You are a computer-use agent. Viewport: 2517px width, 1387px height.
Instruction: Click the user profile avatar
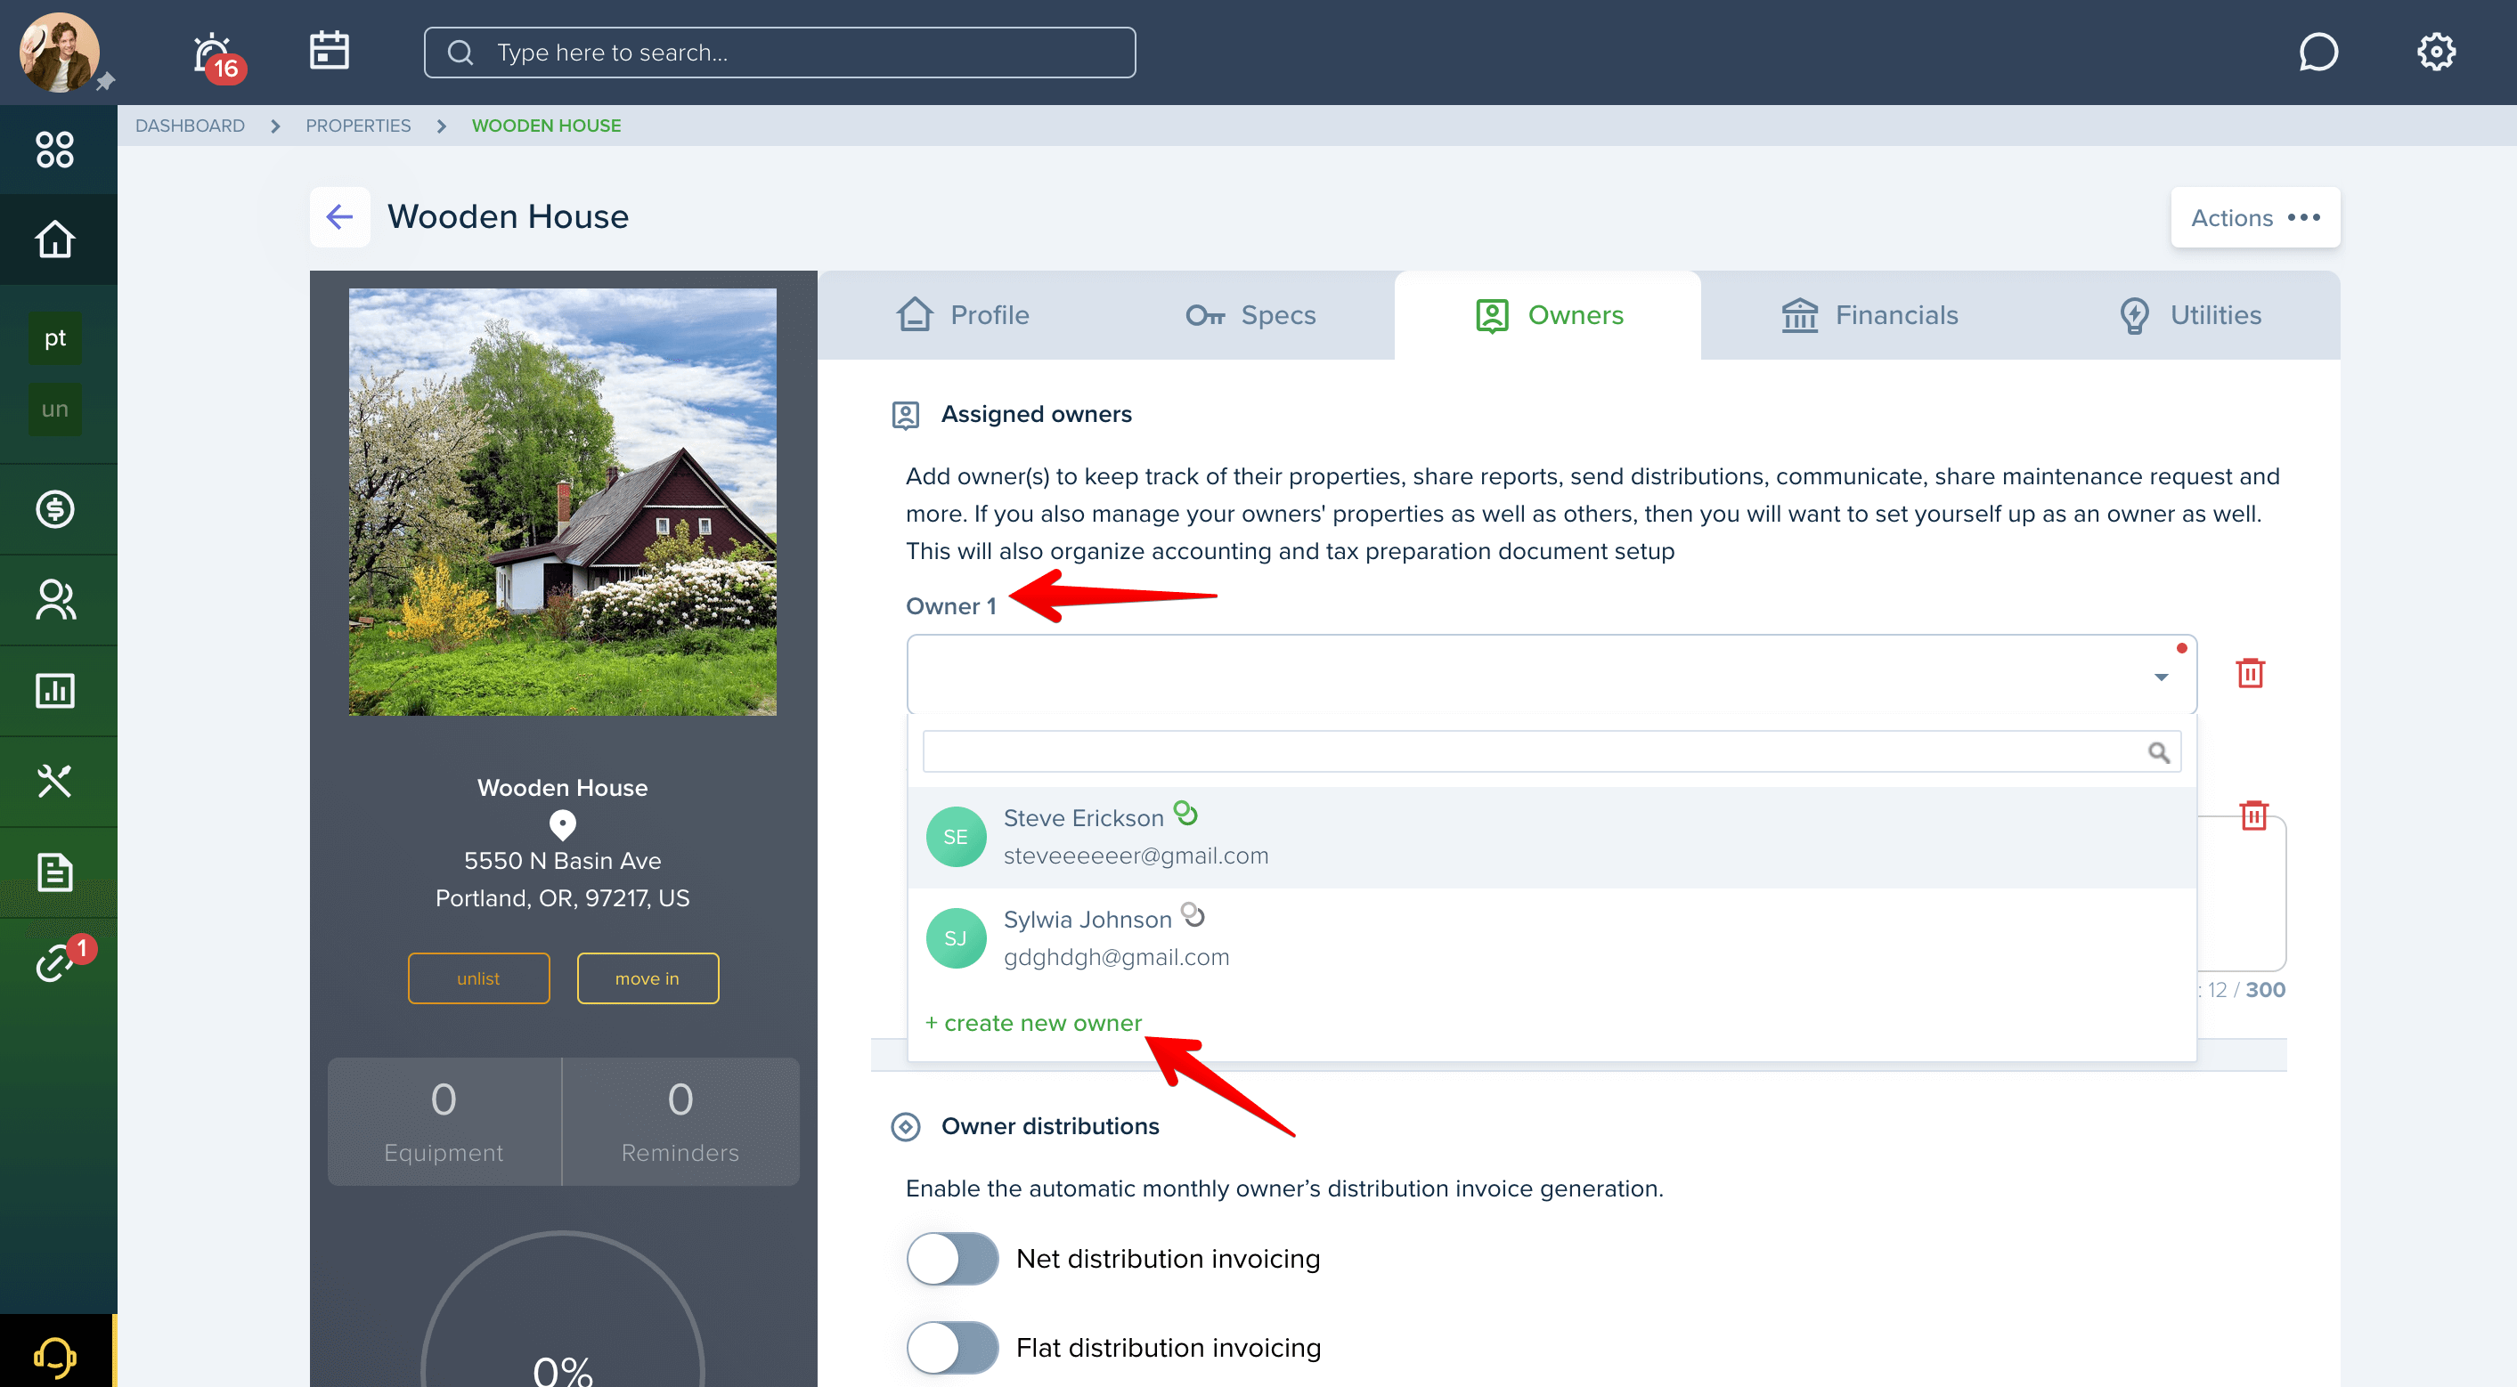[59, 53]
